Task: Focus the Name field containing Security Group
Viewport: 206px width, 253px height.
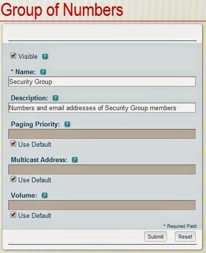Action: tap(102, 82)
